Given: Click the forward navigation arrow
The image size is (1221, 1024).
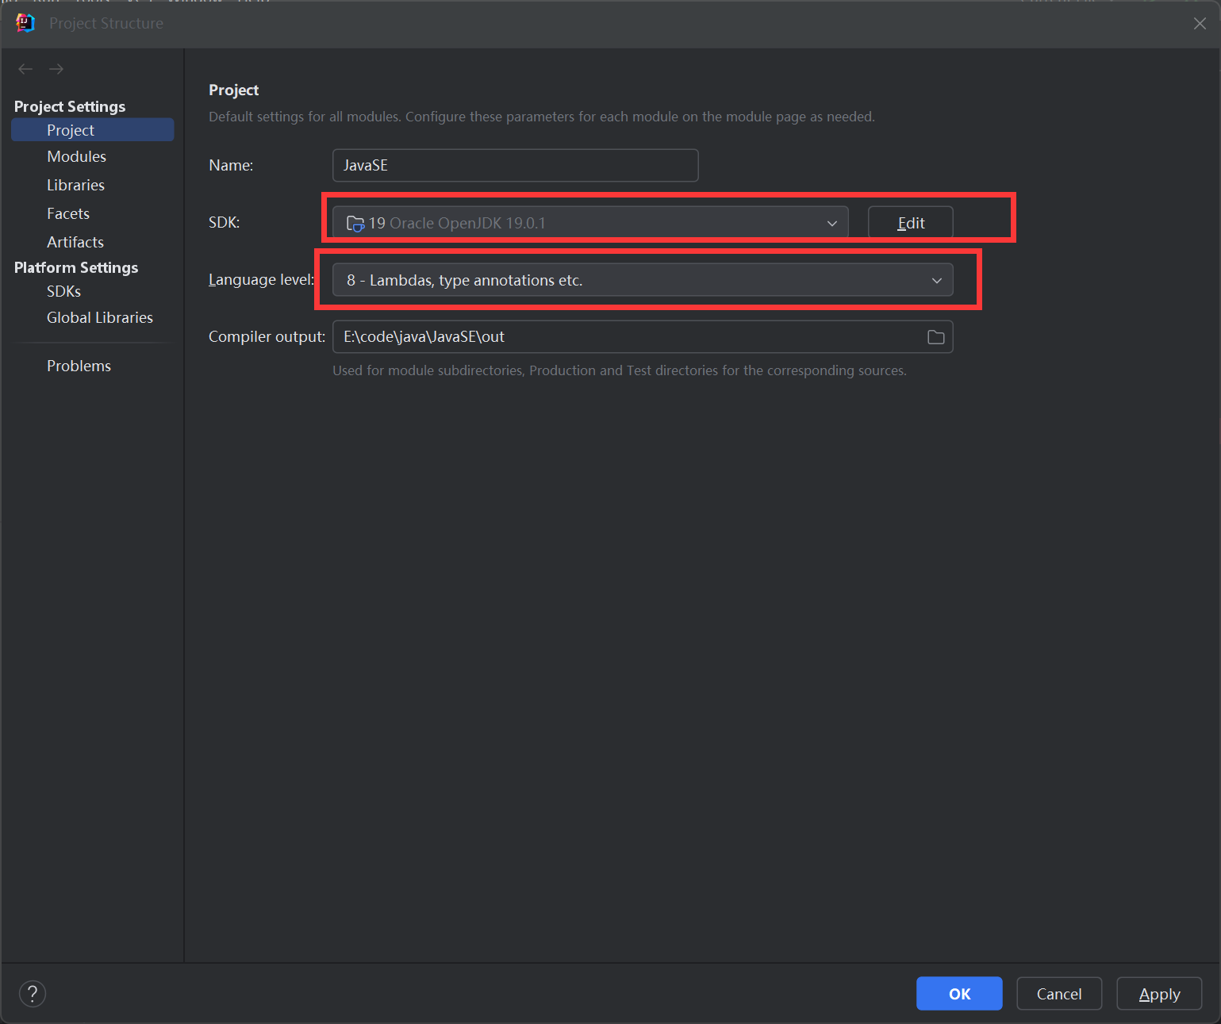Looking at the screenshot, I should (56, 69).
